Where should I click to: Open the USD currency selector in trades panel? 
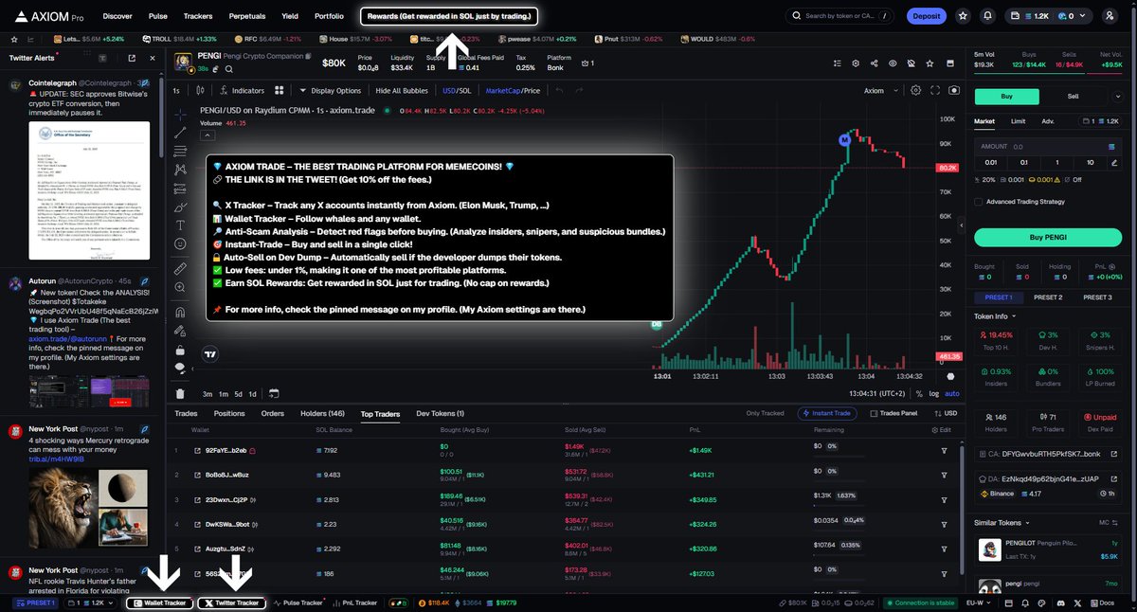(944, 413)
